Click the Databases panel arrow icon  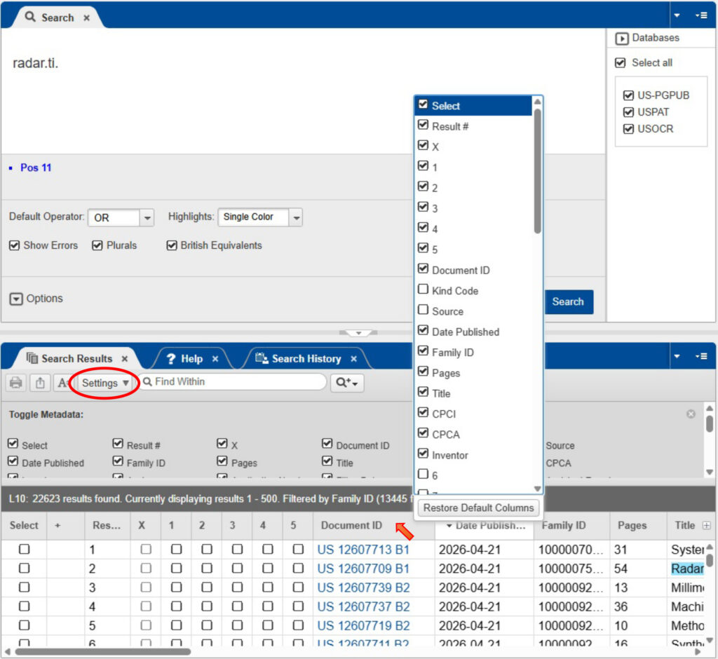[621, 39]
